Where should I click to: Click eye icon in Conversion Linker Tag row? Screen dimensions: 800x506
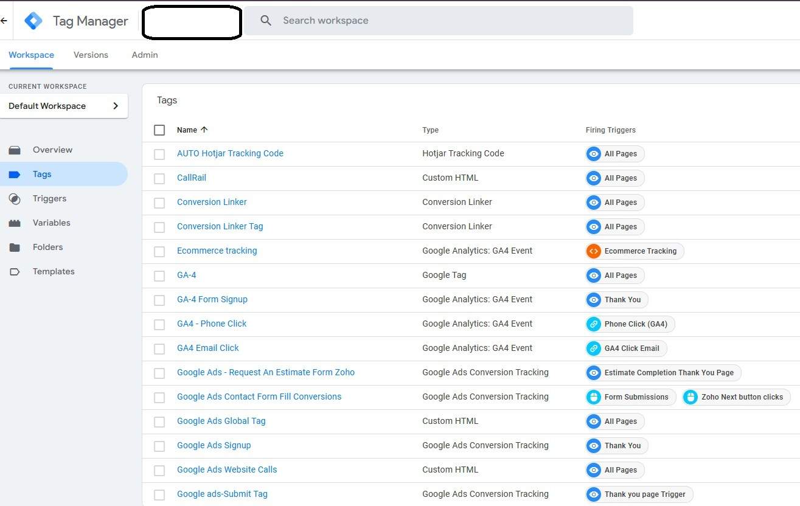coord(594,227)
